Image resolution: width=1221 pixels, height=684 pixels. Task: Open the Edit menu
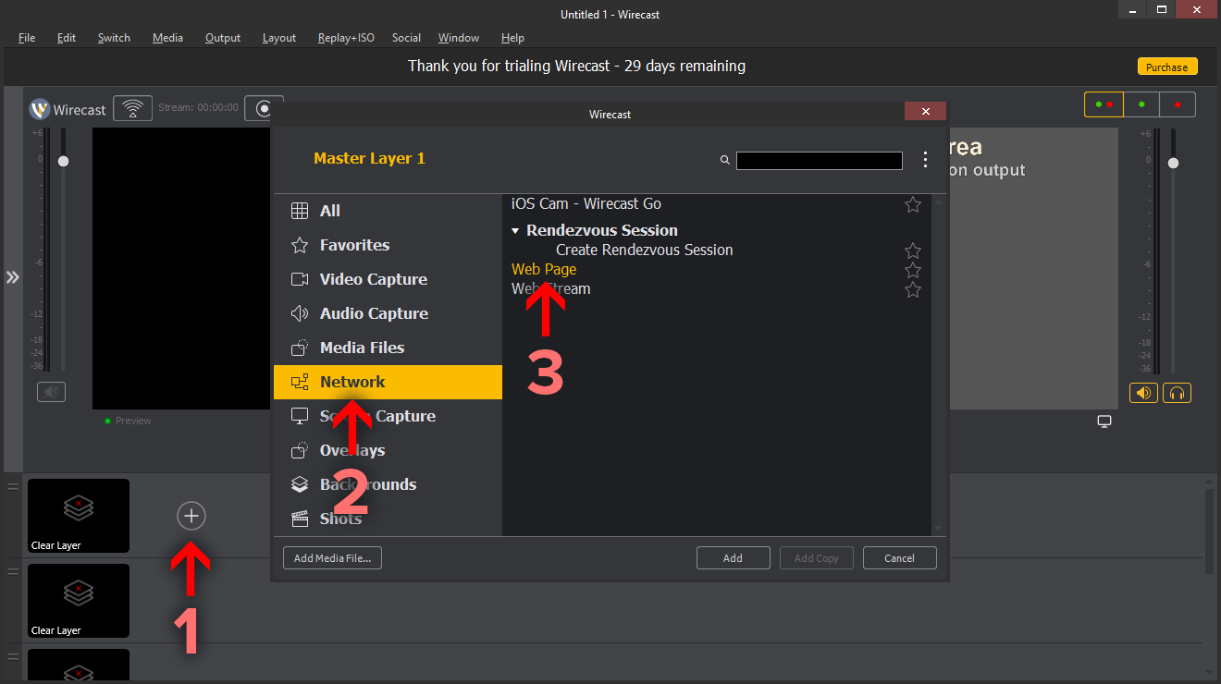click(x=67, y=38)
